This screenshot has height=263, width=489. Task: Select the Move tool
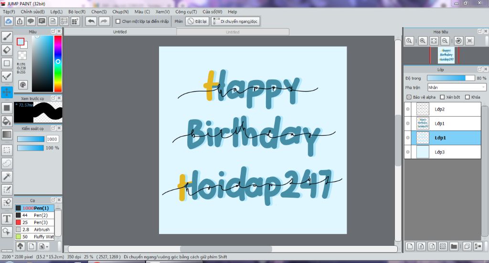coord(7,92)
